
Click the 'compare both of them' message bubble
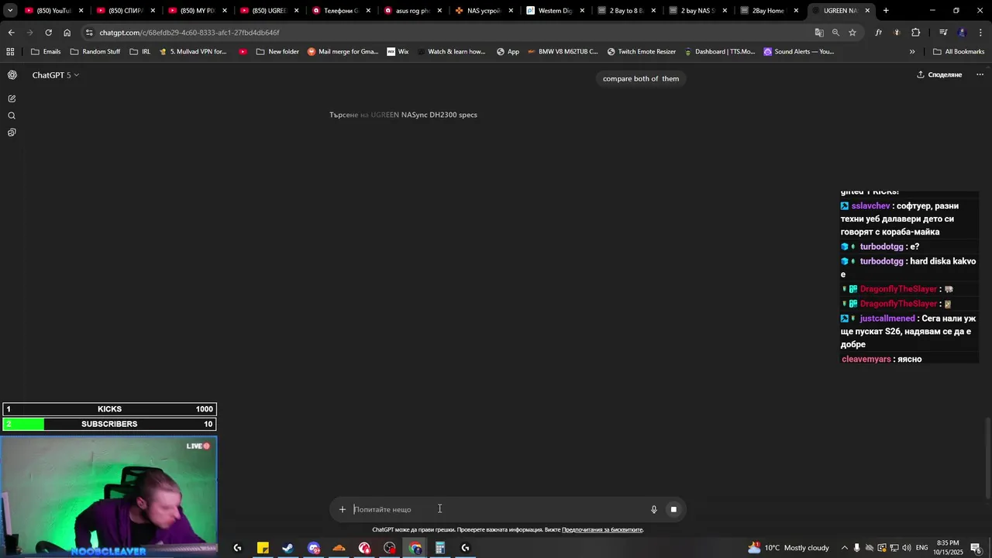coord(641,78)
